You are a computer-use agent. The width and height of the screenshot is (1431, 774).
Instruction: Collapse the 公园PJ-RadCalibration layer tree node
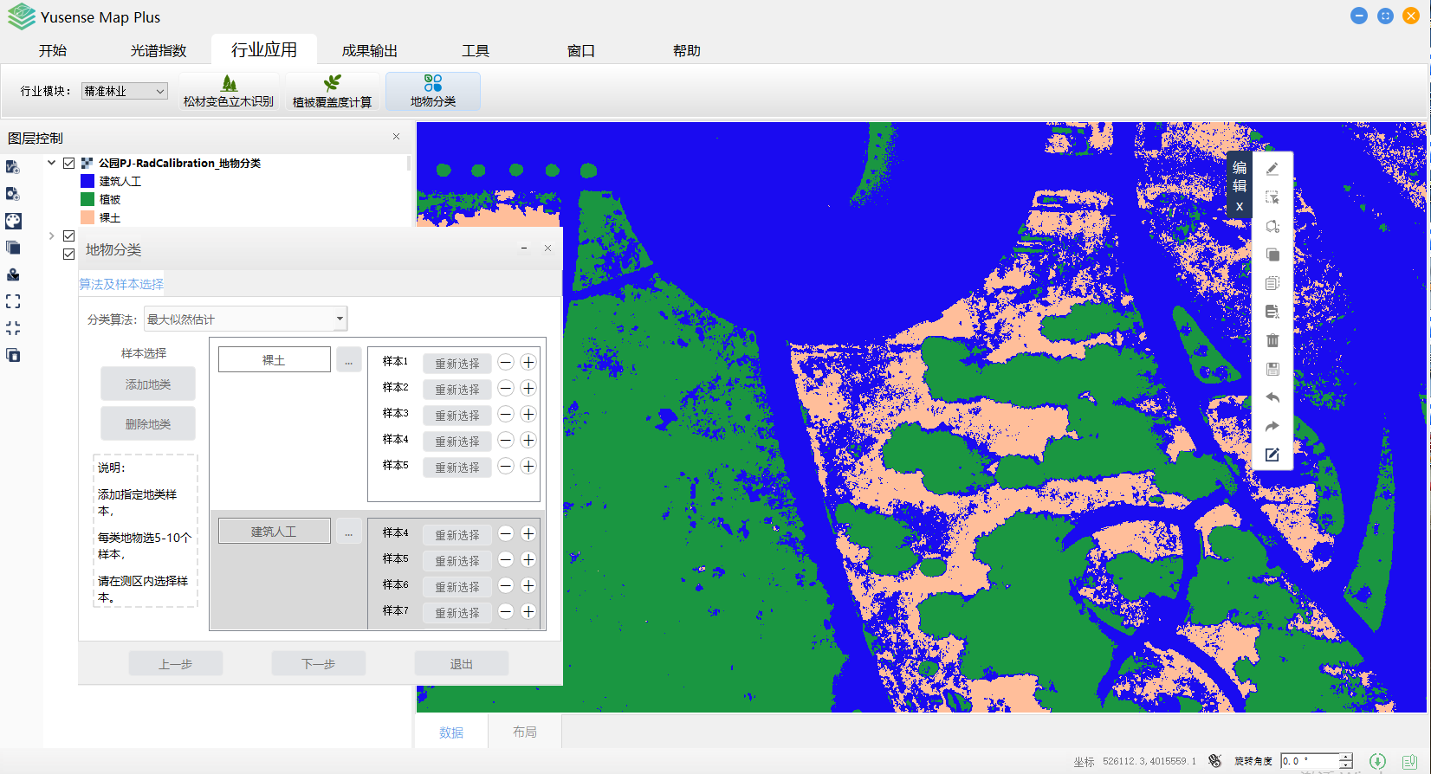pos(52,163)
